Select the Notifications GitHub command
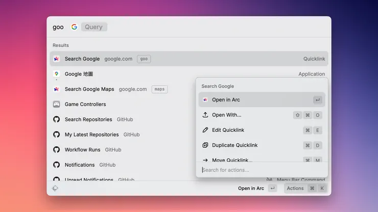This screenshot has height=212, width=378. 123,165
